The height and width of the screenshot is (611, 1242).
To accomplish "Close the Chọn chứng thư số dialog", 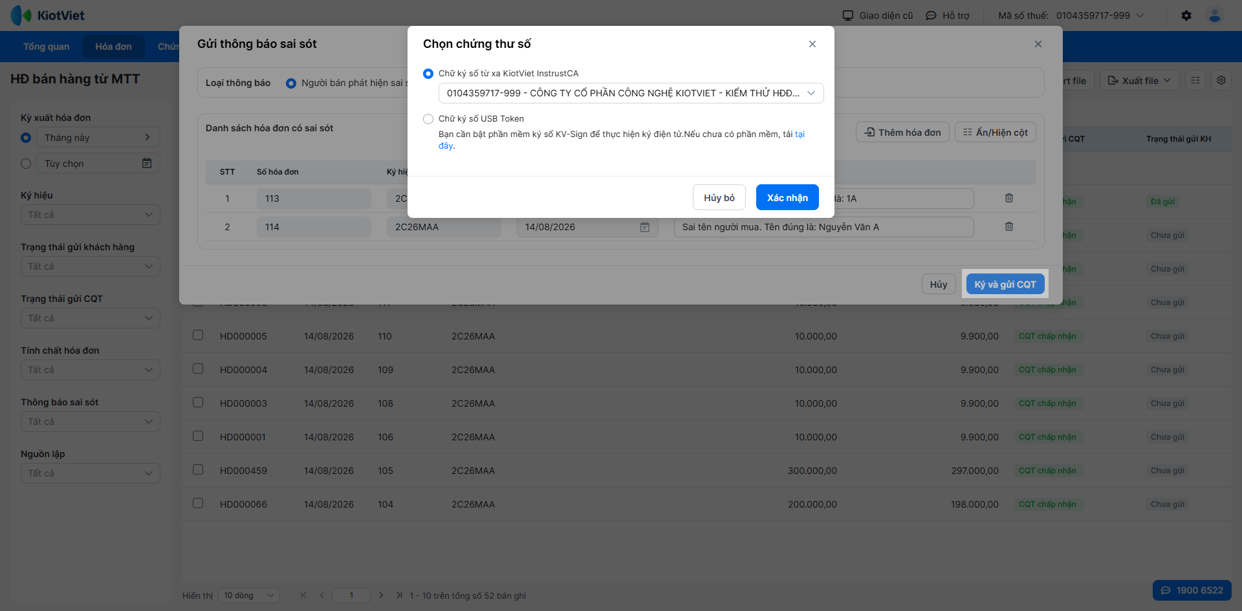I will click(812, 44).
